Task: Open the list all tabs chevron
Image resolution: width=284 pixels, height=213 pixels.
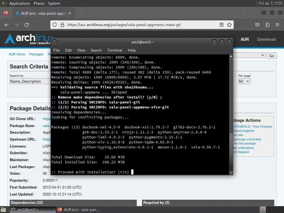Action: coord(244,13)
